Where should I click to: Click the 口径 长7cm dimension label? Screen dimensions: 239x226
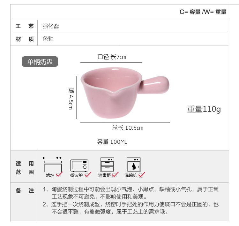[112, 57]
